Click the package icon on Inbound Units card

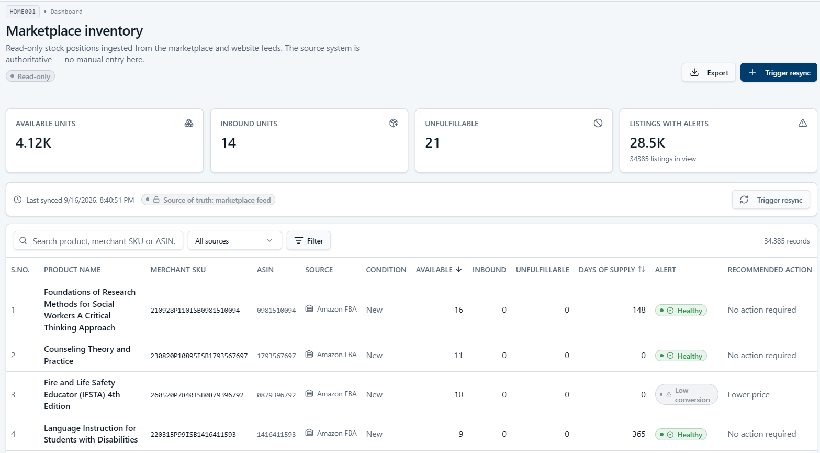pos(394,123)
